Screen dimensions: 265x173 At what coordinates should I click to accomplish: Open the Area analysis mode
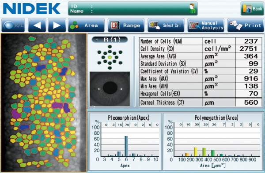tap(86, 25)
